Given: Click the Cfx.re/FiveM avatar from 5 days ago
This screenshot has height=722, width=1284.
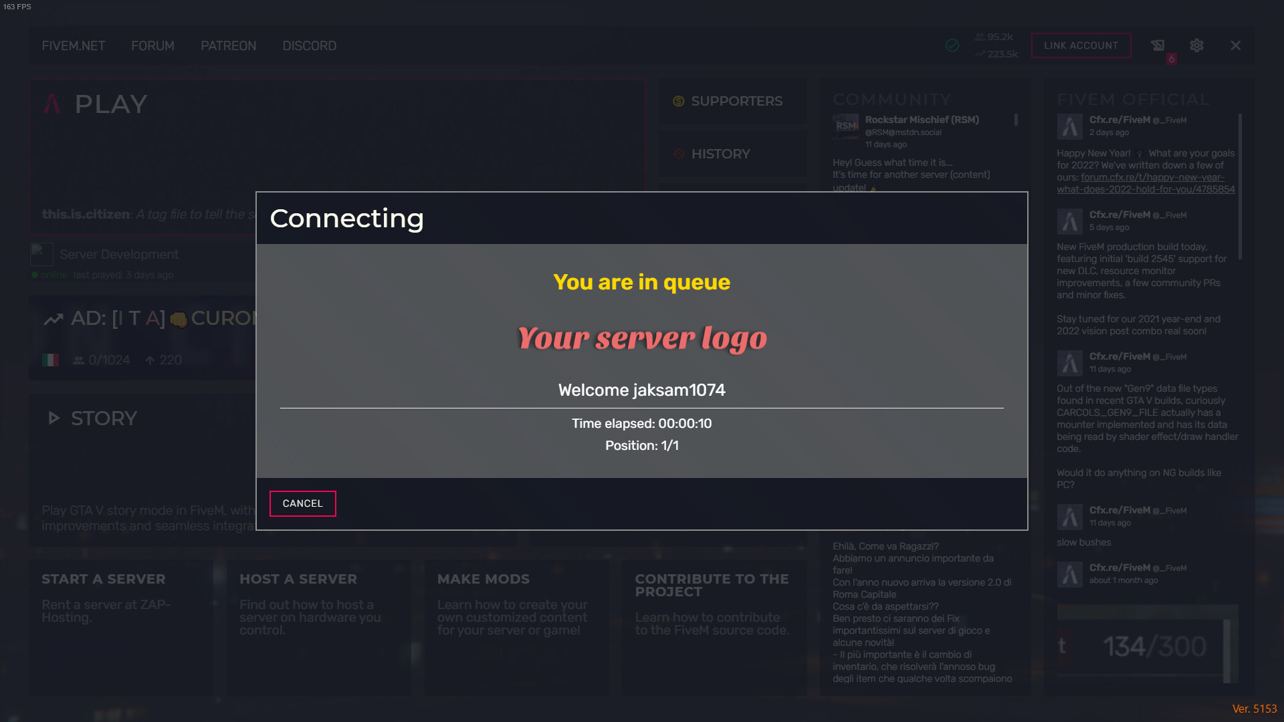Looking at the screenshot, I should tap(1069, 221).
